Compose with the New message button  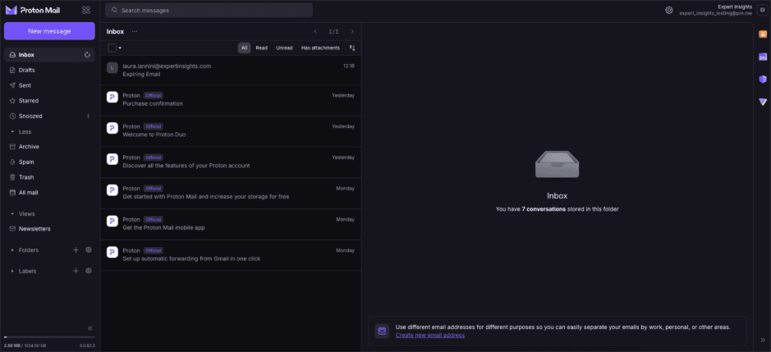click(49, 31)
